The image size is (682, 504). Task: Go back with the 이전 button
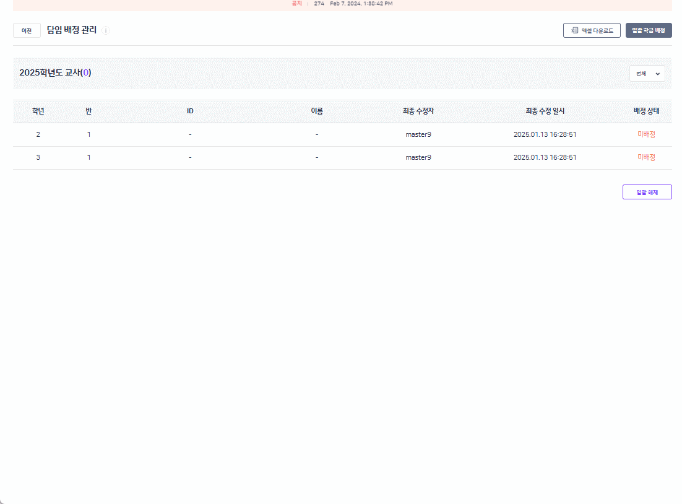coord(27,30)
